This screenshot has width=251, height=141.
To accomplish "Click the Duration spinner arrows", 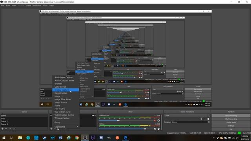I will coord(209,122).
